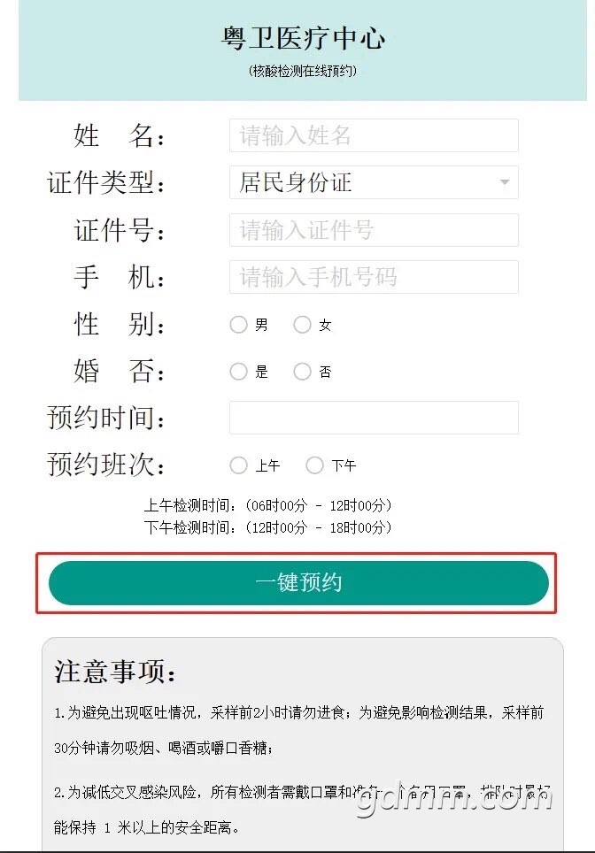Click the gdmm.com watermark
The height and width of the screenshot is (853, 595).
(455, 799)
